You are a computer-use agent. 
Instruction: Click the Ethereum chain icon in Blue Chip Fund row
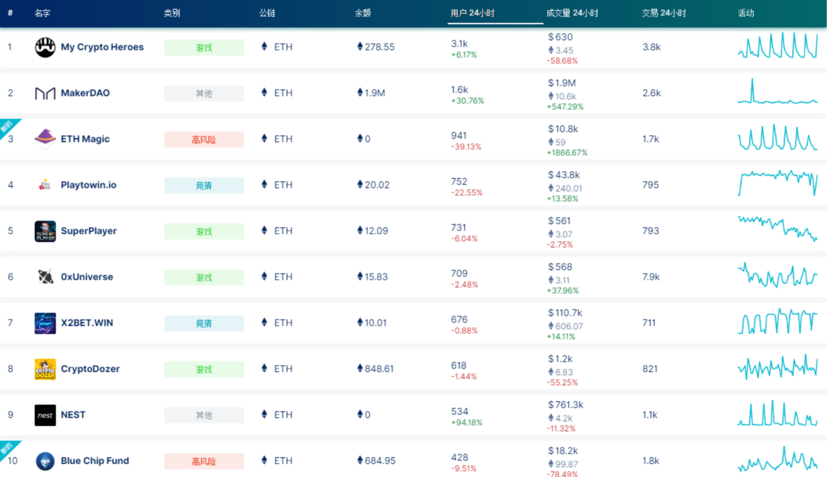pos(264,461)
